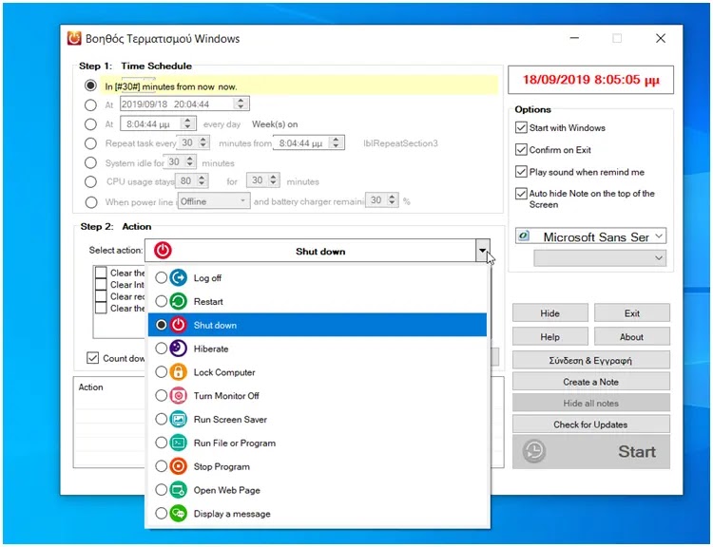
Task: Click the green Restart icon
Action: pos(179,301)
